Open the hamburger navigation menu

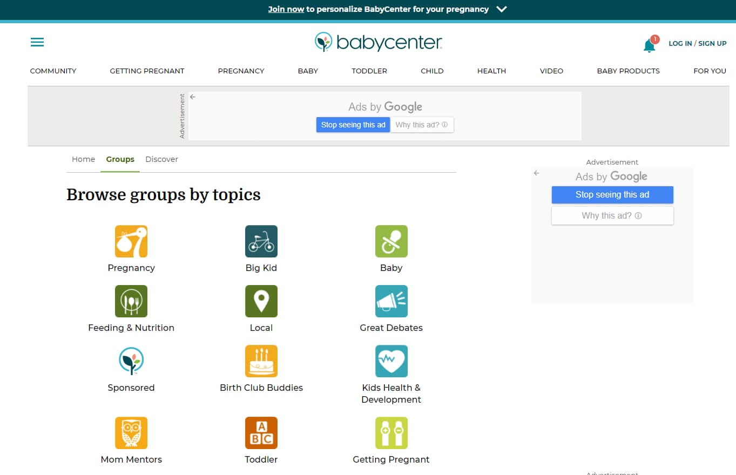coord(37,42)
